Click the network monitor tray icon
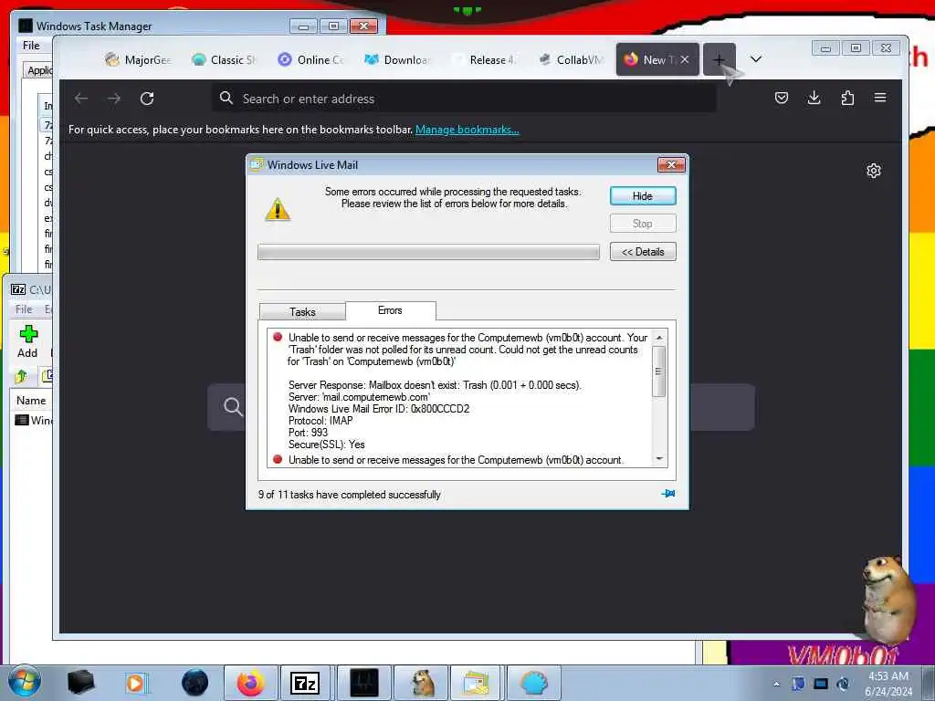This screenshot has height=701, width=935. (821, 683)
